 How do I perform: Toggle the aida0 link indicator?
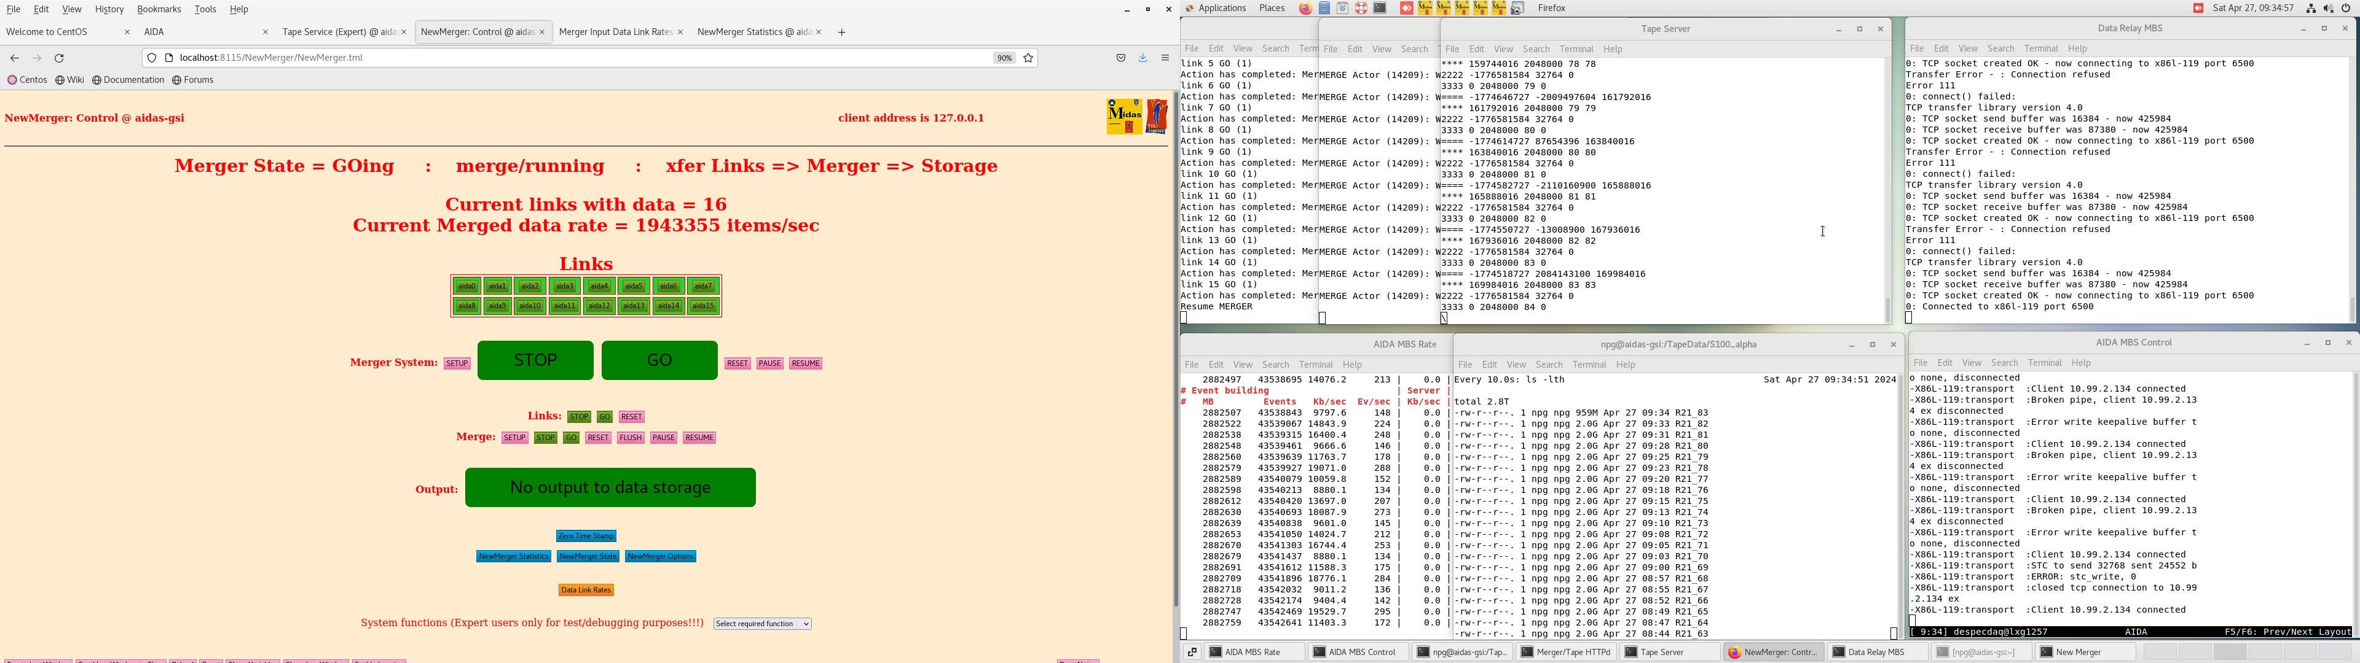[466, 287]
